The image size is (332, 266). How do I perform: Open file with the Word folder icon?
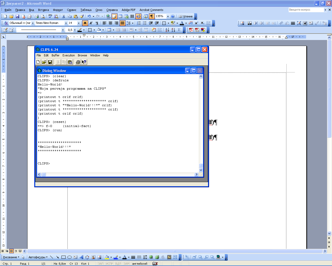point(11,16)
